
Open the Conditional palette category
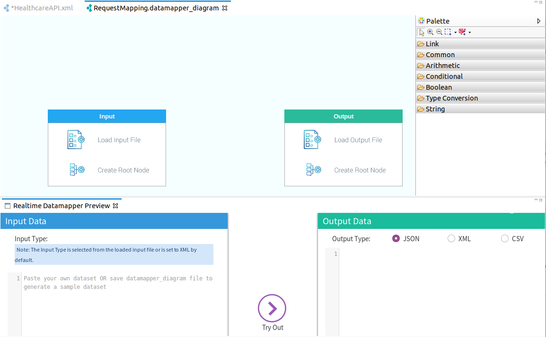[444, 76]
